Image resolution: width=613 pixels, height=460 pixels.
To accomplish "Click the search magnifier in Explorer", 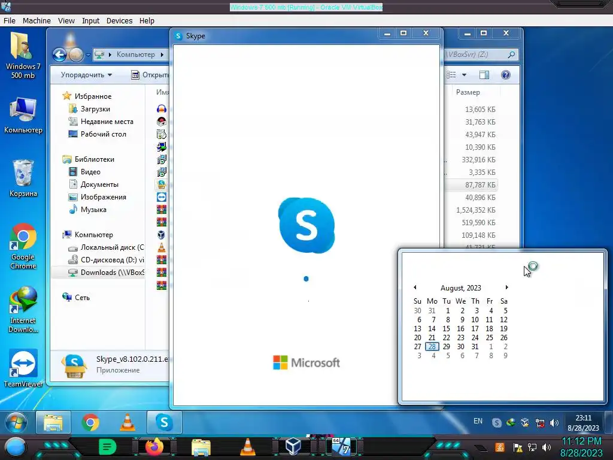I will coord(511,55).
